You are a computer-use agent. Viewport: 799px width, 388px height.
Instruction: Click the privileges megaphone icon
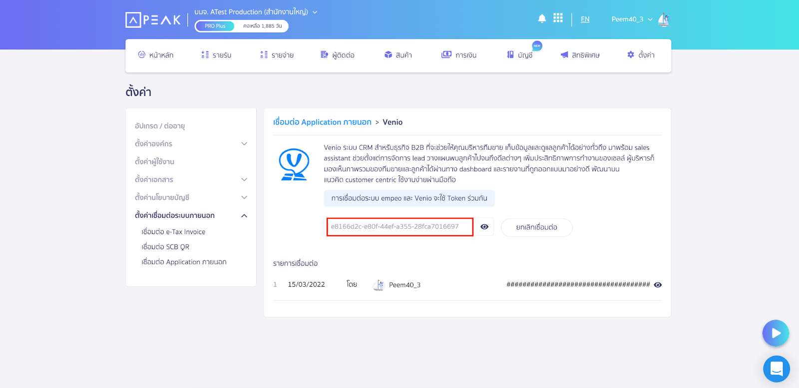(x=564, y=55)
